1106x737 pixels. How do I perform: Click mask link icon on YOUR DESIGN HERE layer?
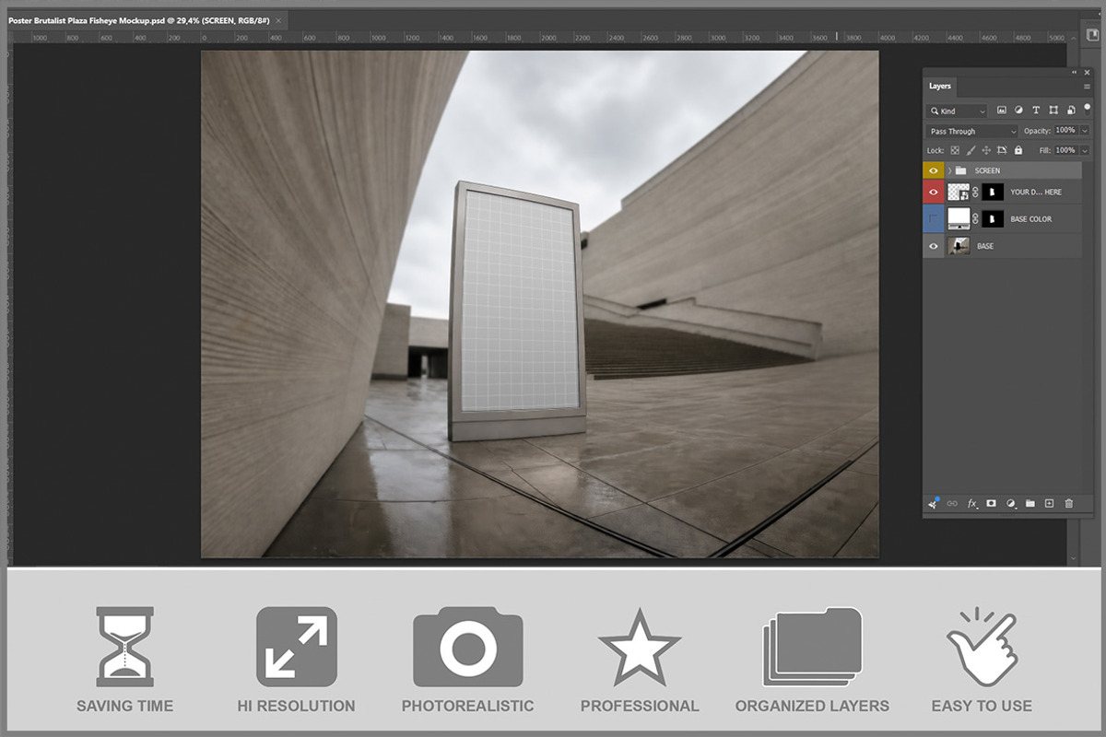[976, 192]
